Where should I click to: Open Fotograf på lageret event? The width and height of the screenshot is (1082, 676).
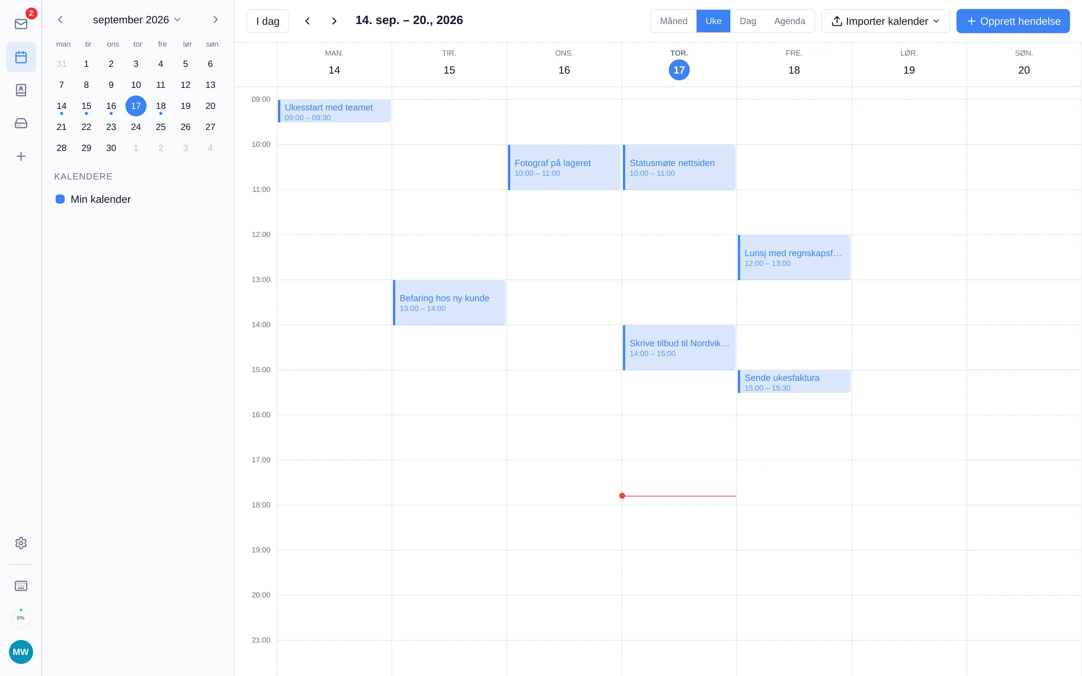tap(564, 167)
